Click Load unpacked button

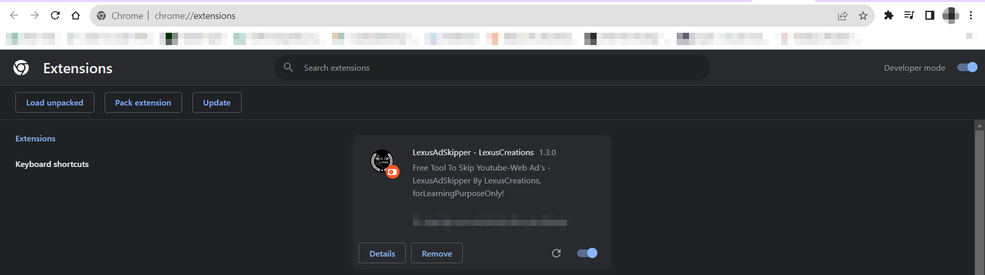pyautogui.click(x=55, y=102)
